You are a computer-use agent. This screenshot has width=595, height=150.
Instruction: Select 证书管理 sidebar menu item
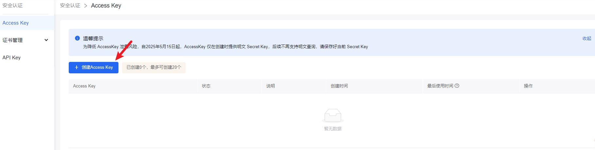point(13,40)
